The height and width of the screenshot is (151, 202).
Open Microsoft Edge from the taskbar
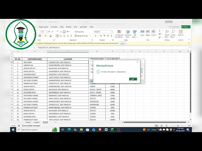pos(69,130)
